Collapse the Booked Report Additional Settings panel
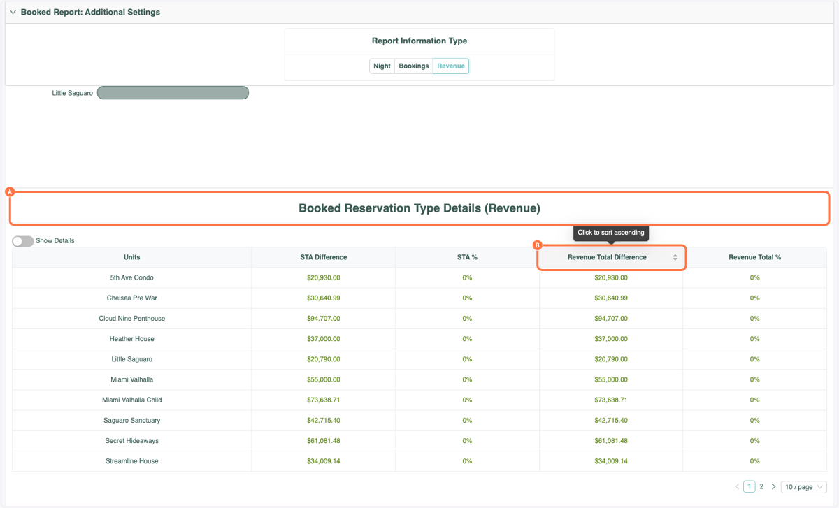The image size is (839, 508). (x=13, y=13)
